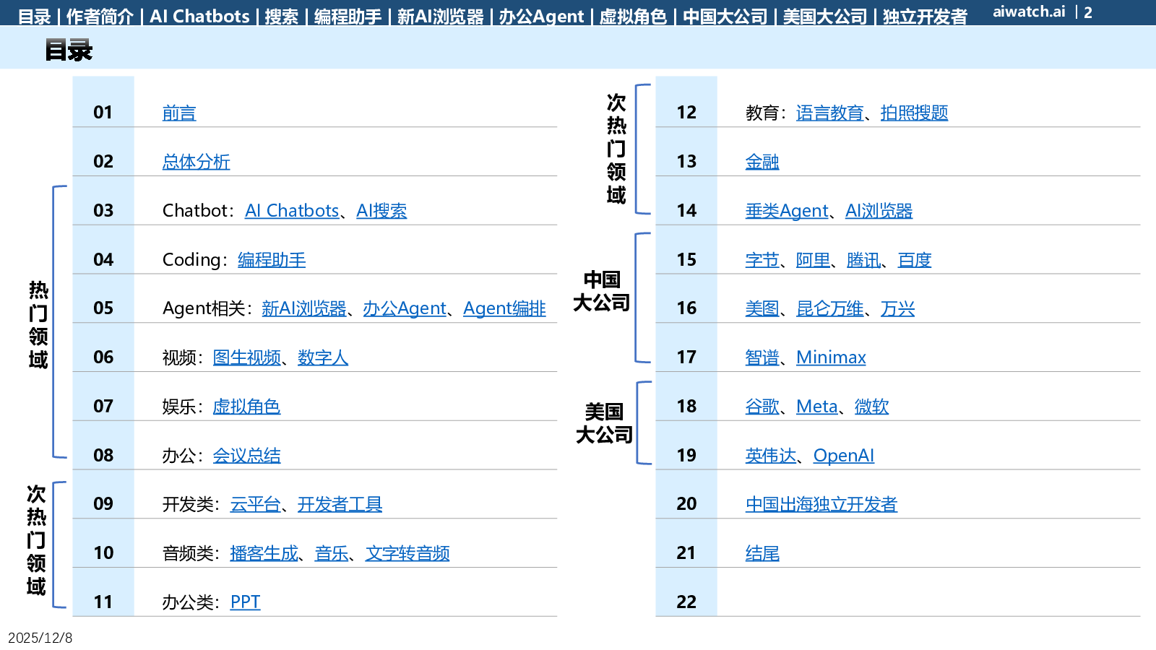Click the Minimax link in row 17

831,357
